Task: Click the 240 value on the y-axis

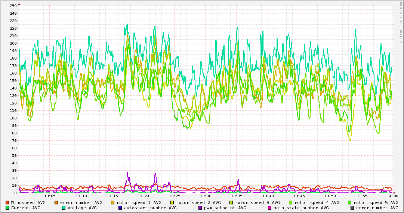Action: pos(13,13)
